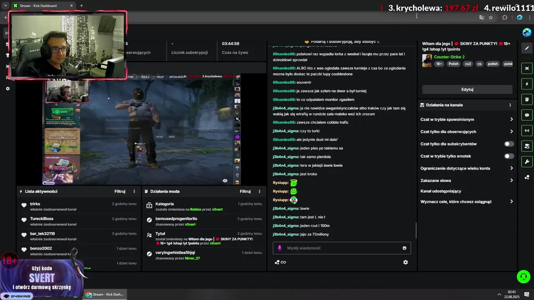The width and height of the screenshot is (534, 300).
Task: Open the taskbar notification center icon
Action: 527,295
